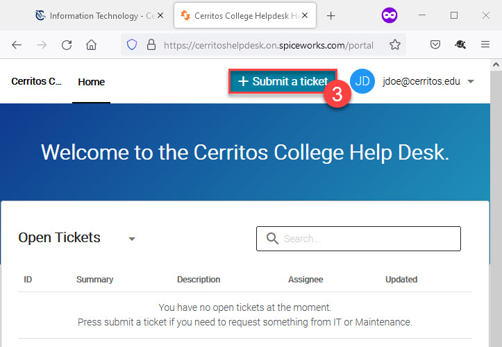View site security via padlock icon

pyautogui.click(x=151, y=44)
